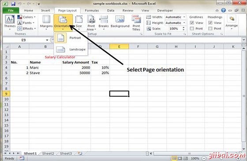The width and height of the screenshot is (247, 161).
Task: Click the Scale spinner arrows
Action: click(183, 29)
